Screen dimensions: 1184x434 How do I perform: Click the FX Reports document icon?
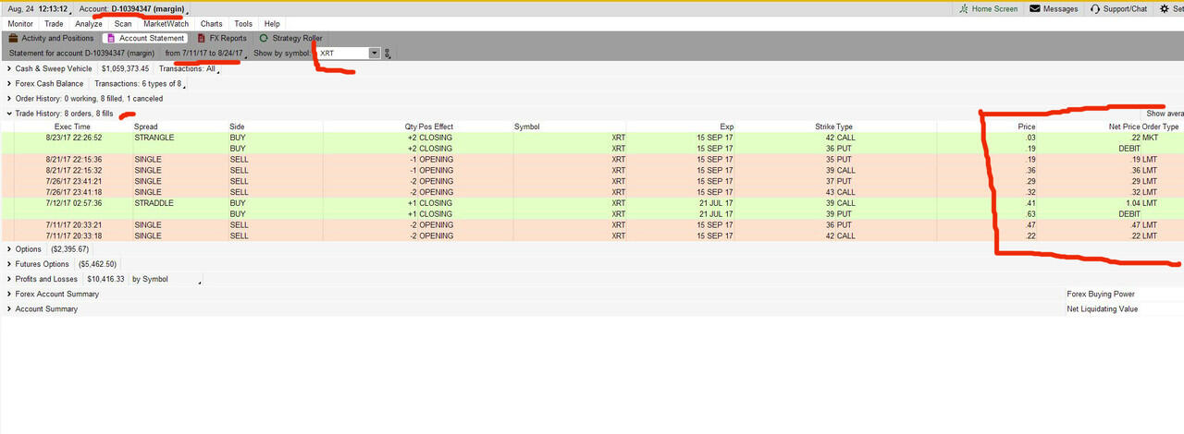[x=202, y=39]
